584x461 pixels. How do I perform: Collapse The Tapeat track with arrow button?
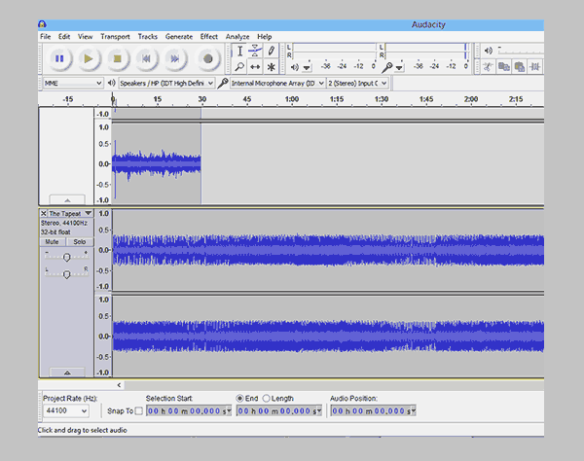pyautogui.click(x=67, y=372)
